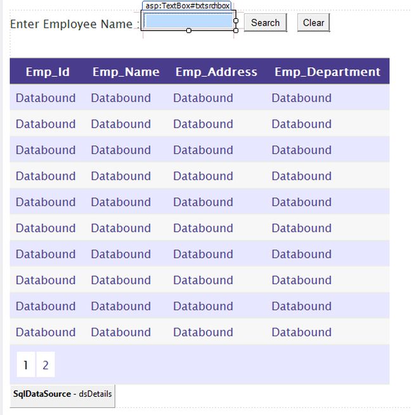This screenshot has width=412, height=415.
Task: Click the asp:TextBox#txtsrchbox tag label
Action: (x=187, y=6)
